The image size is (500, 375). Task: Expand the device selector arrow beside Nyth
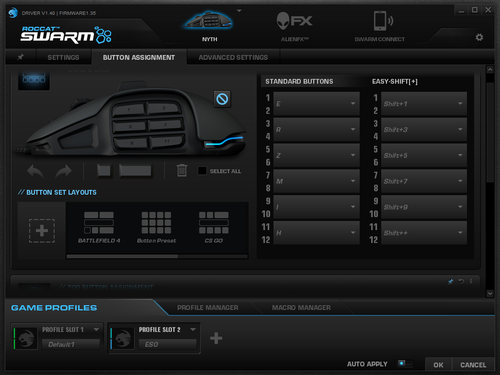coord(239,11)
